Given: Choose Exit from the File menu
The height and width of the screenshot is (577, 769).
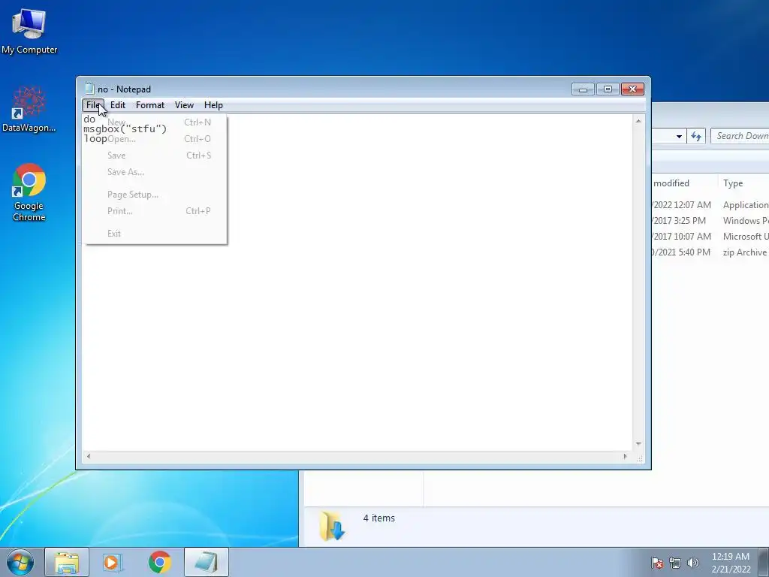Looking at the screenshot, I should (155, 234).
